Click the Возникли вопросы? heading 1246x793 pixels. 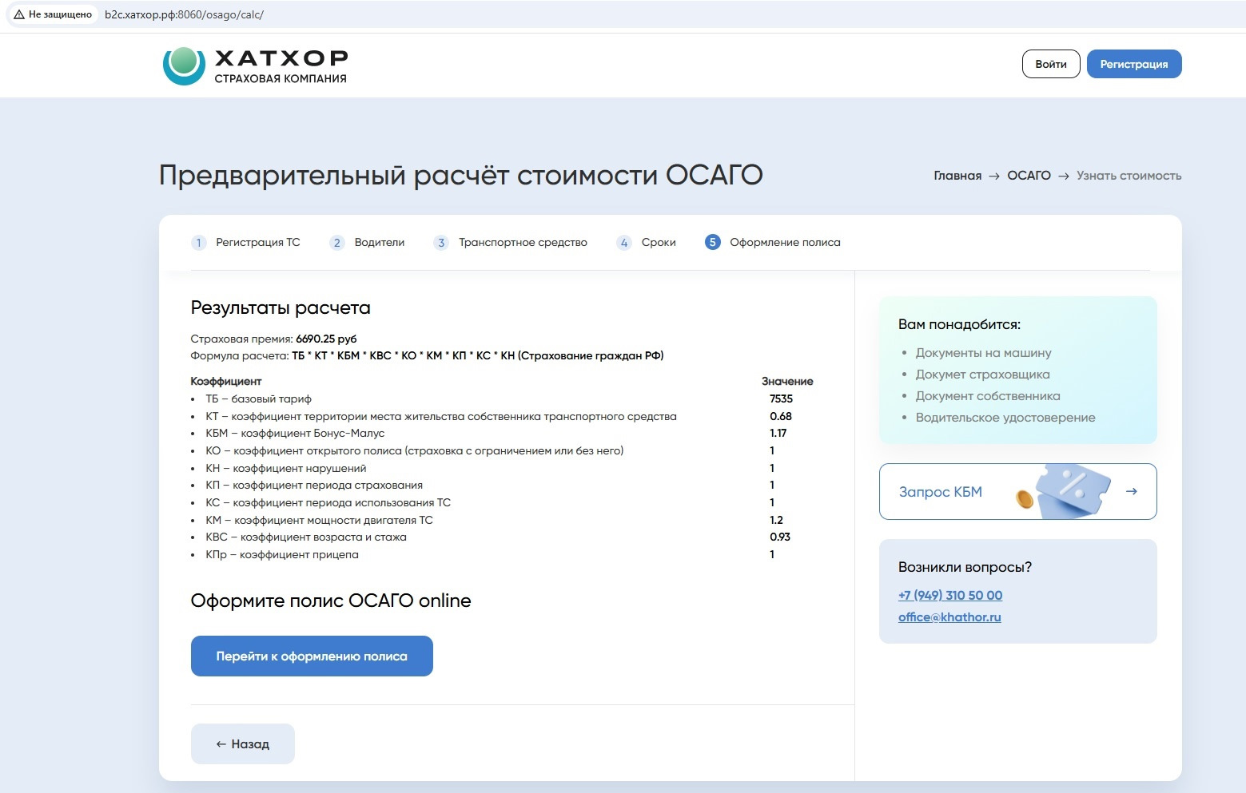(x=965, y=568)
